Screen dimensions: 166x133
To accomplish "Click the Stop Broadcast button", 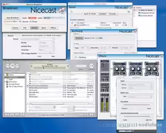I will (x=13, y=18).
